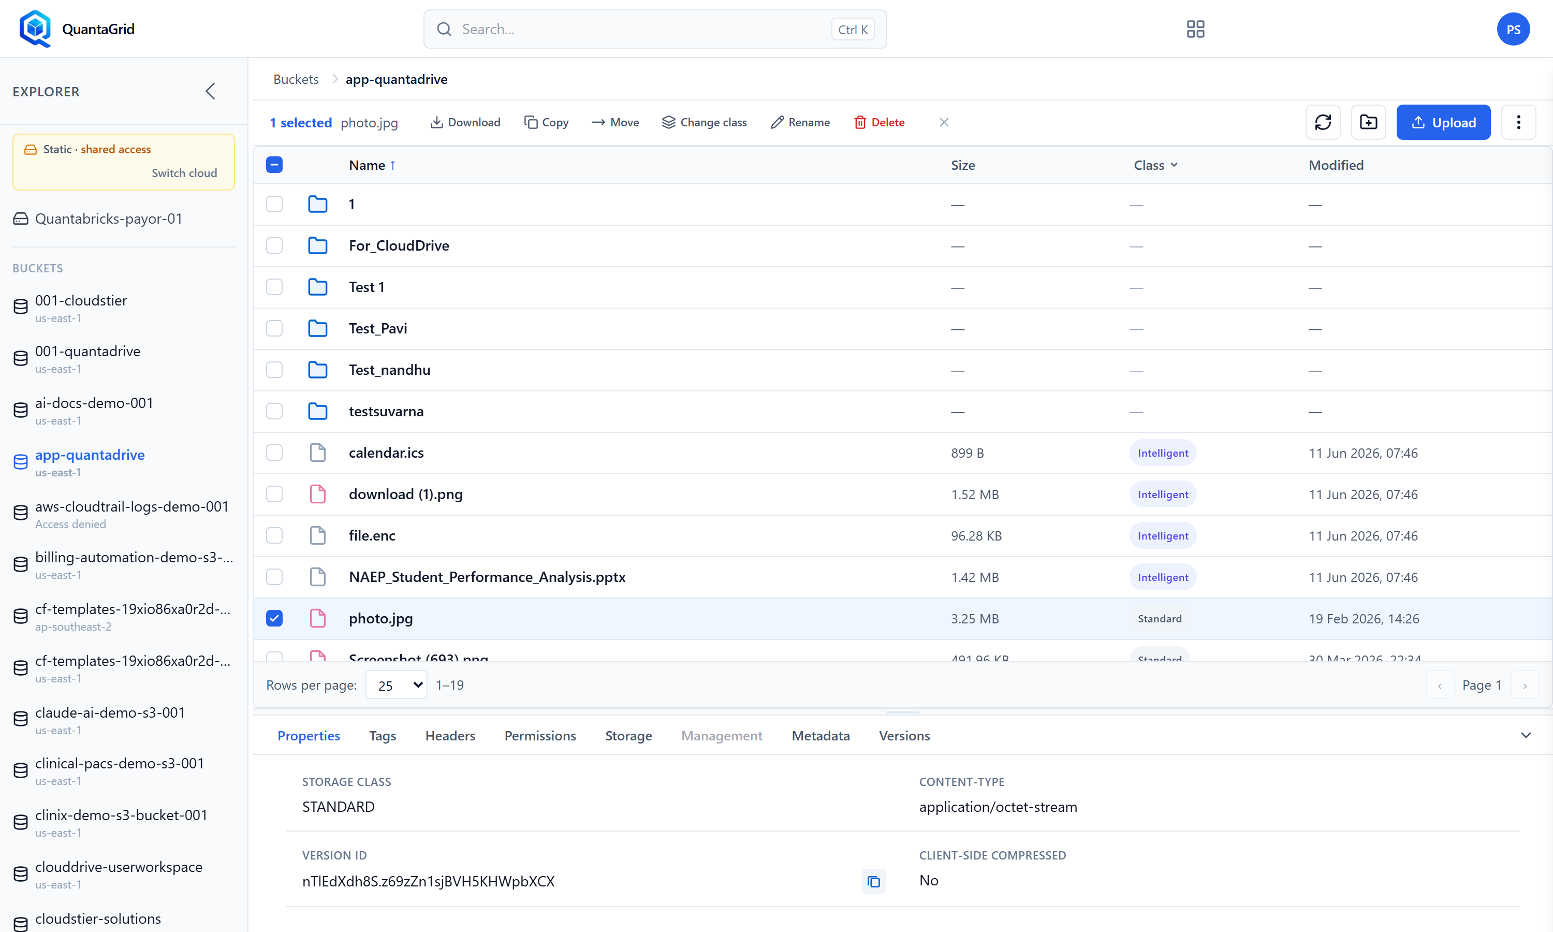The height and width of the screenshot is (932, 1553).
Task: Click Change class in the selection toolbar
Action: coord(705,122)
